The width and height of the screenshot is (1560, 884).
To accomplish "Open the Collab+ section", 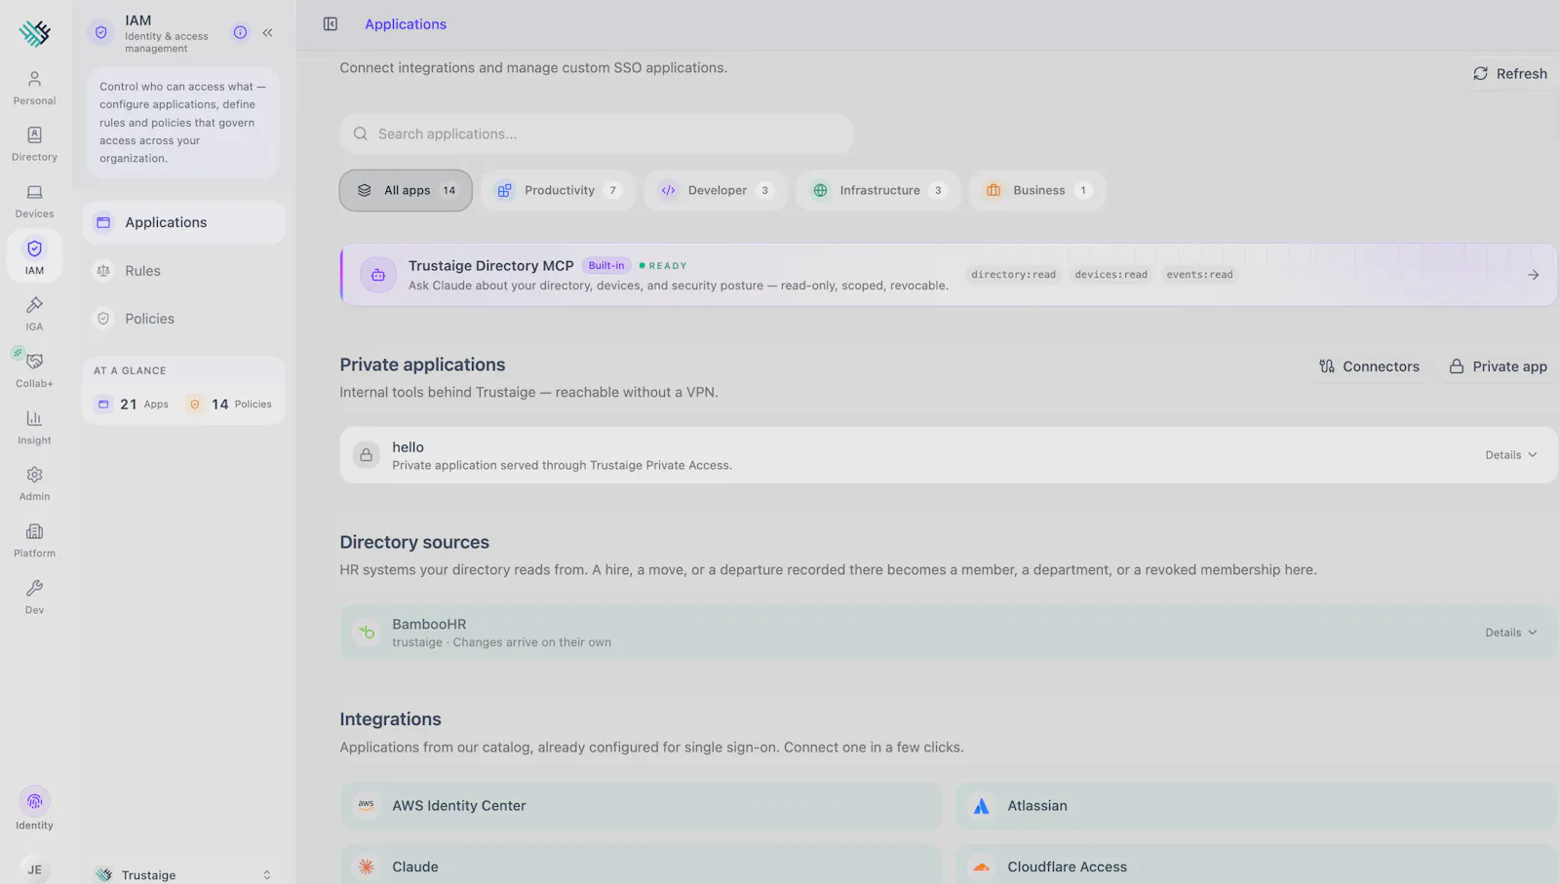I will (34, 370).
